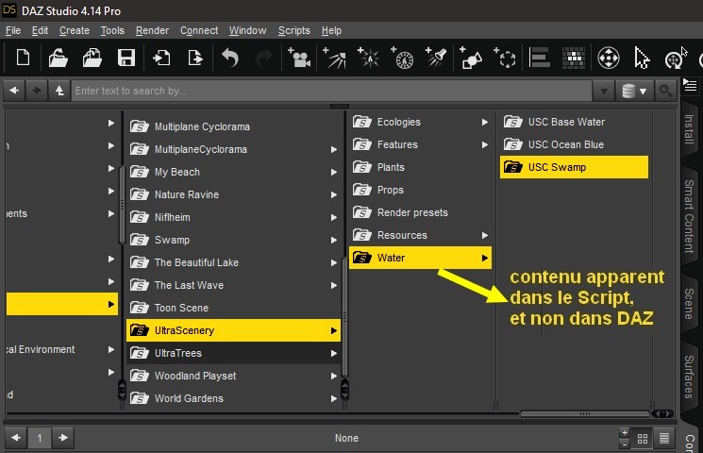703x453 pixels.
Task: Switch to the Smart Content tab
Action: pos(689,216)
